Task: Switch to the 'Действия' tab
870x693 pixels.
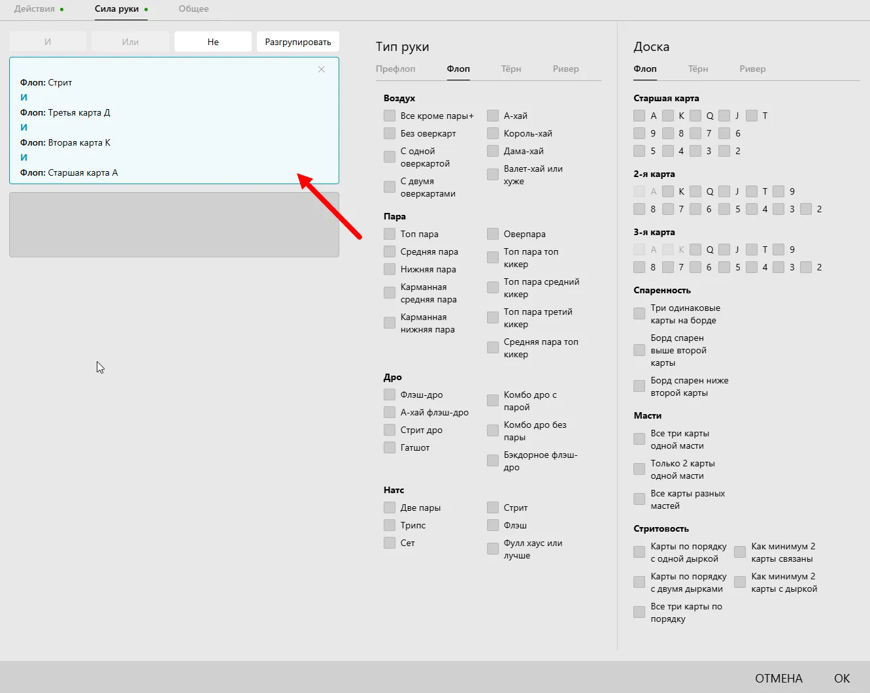Action: [x=35, y=9]
